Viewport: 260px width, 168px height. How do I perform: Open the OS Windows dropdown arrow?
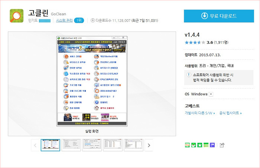[211, 94]
